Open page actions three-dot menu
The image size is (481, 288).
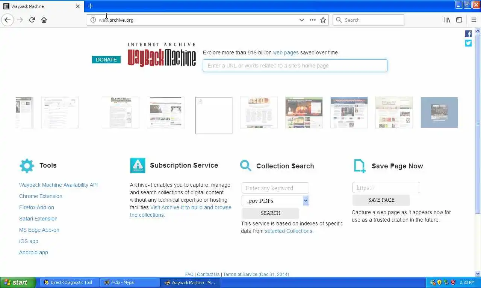(313, 20)
